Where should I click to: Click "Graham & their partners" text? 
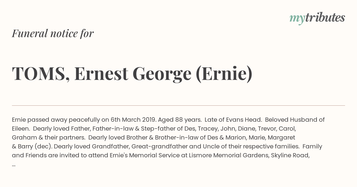[48, 138]
